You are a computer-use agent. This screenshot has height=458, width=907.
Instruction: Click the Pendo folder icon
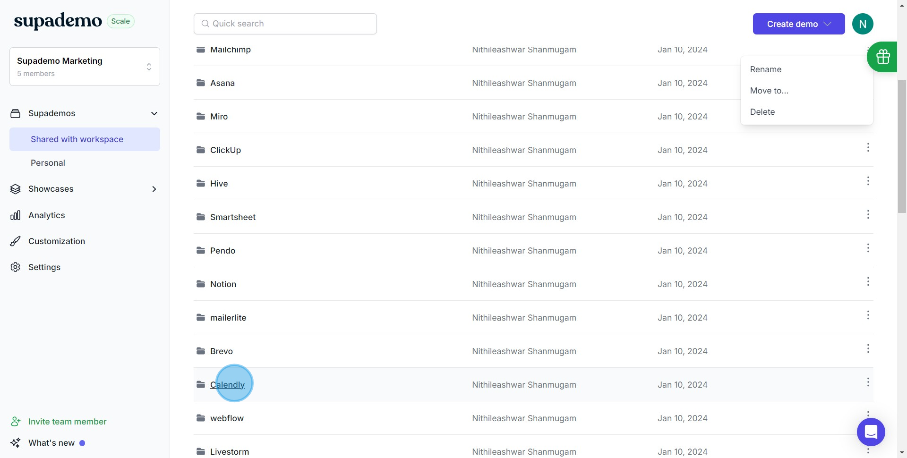[201, 250]
